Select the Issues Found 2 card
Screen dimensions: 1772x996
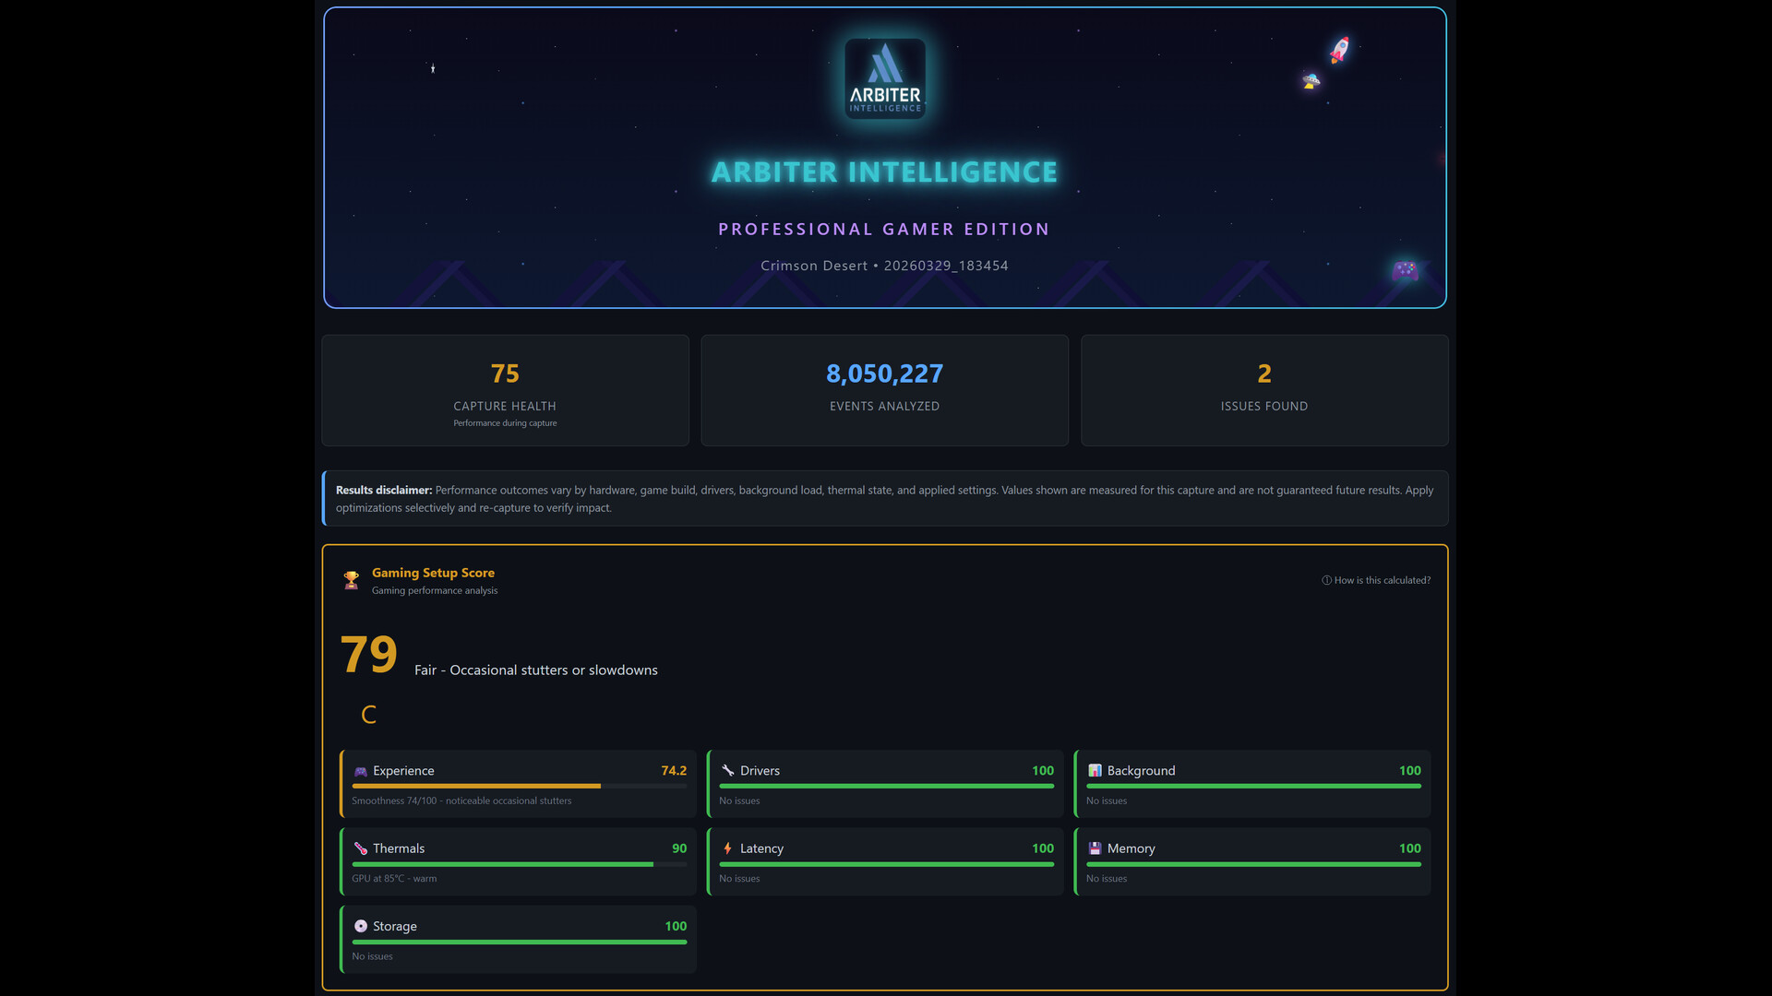[x=1264, y=391]
